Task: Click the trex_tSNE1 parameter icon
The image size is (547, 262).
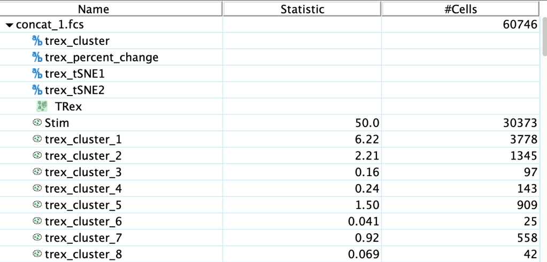Action: [x=37, y=74]
